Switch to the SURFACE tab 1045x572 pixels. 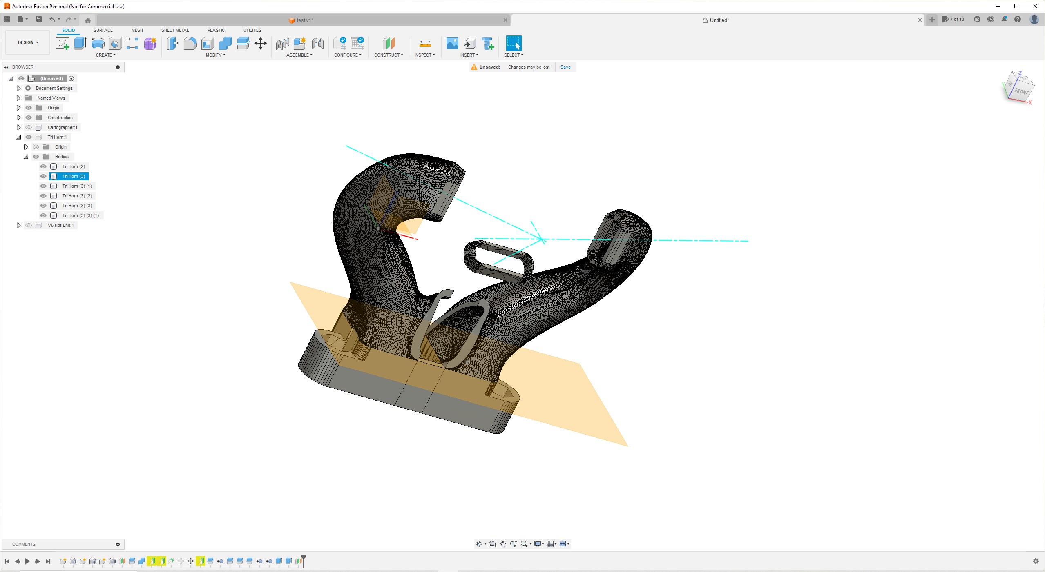point(103,30)
